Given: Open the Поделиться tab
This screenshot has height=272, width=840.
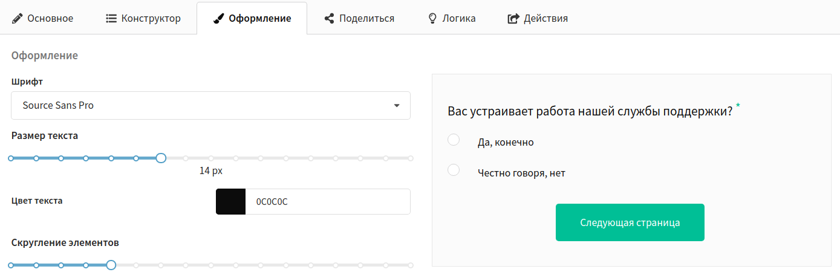Looking at the screenshot, I should tap(359, 18).
